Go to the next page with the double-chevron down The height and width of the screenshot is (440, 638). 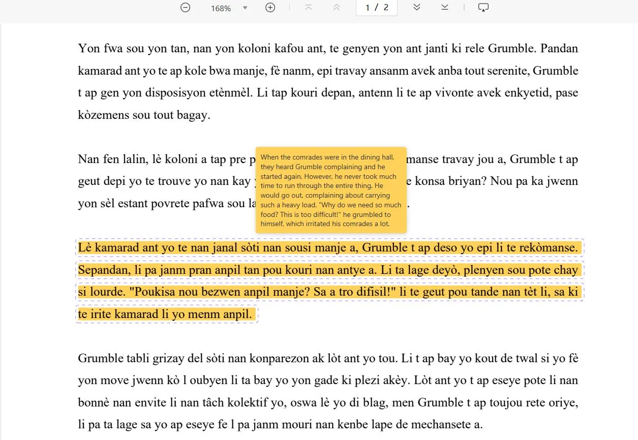click(x=416, y=7)
